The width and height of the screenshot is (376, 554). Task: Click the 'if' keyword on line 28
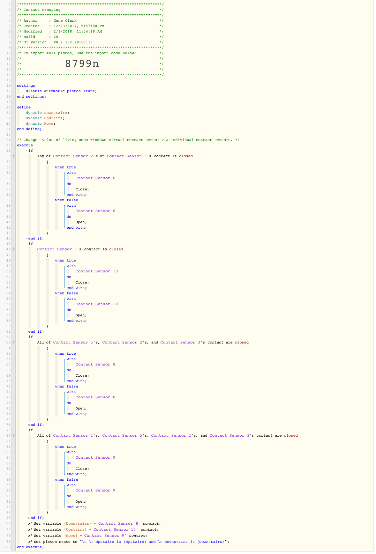coord(31,151)
